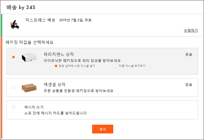This screenshot has height=140, width=204.
Task: Click the 패키징 타입을 선택하세요 heading
Action: [29, 42]
